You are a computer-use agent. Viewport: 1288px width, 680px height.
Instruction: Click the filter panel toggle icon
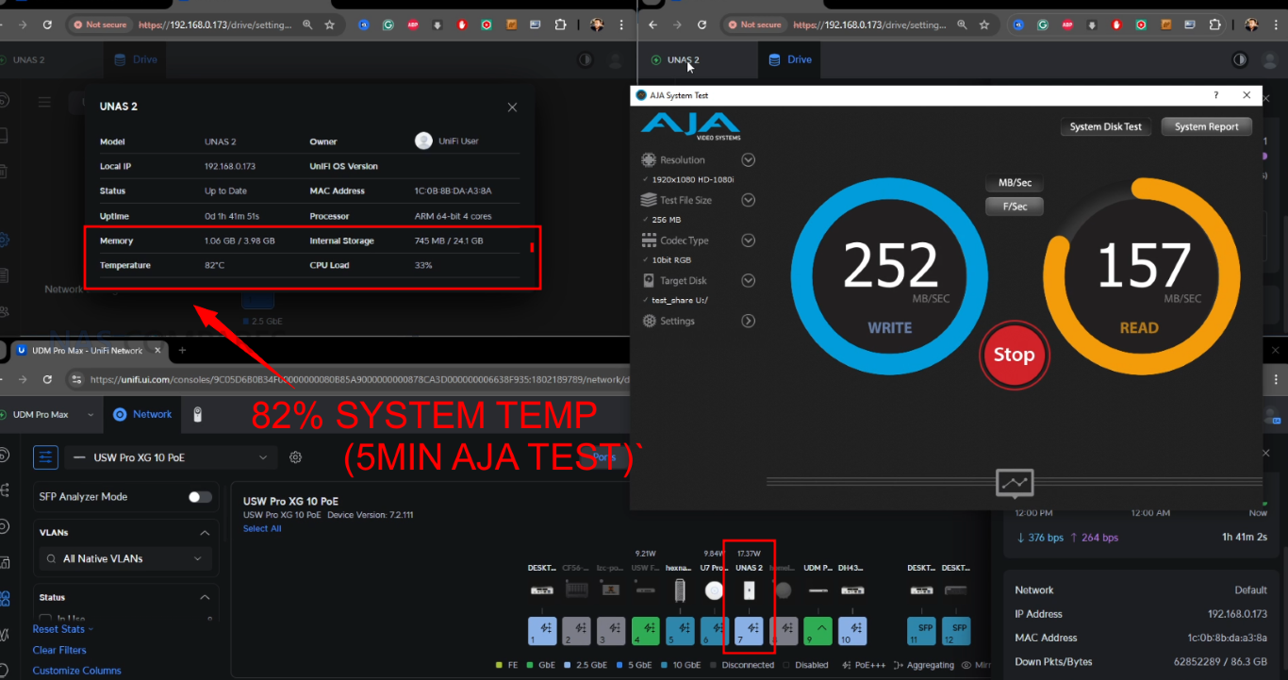[x=45, y=457]
